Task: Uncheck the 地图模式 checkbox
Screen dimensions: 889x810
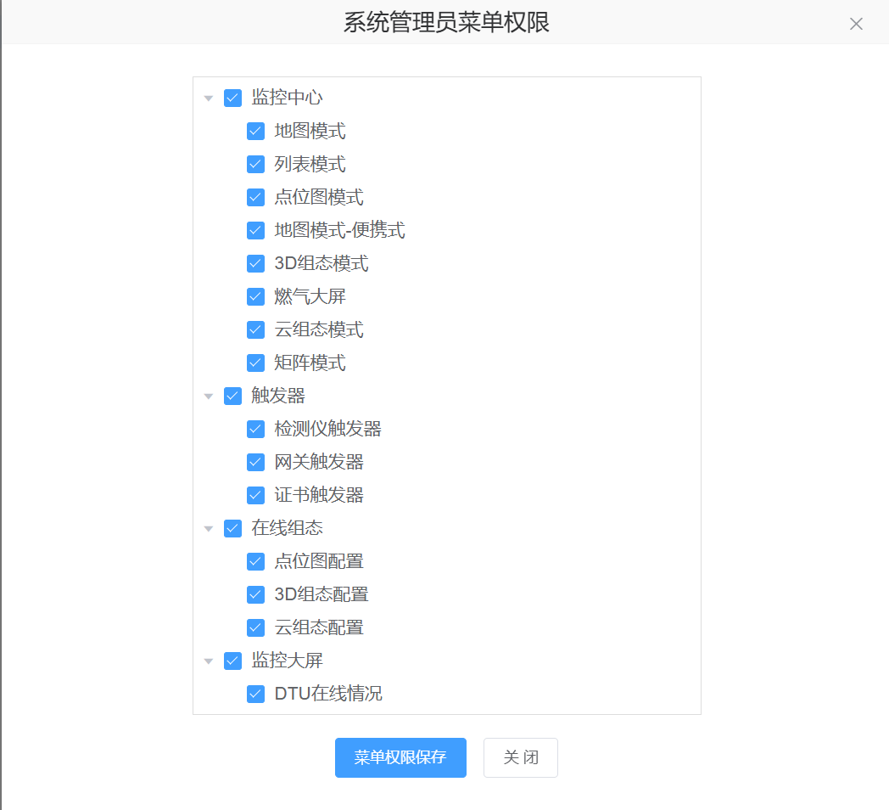Action: click(256, 132)
